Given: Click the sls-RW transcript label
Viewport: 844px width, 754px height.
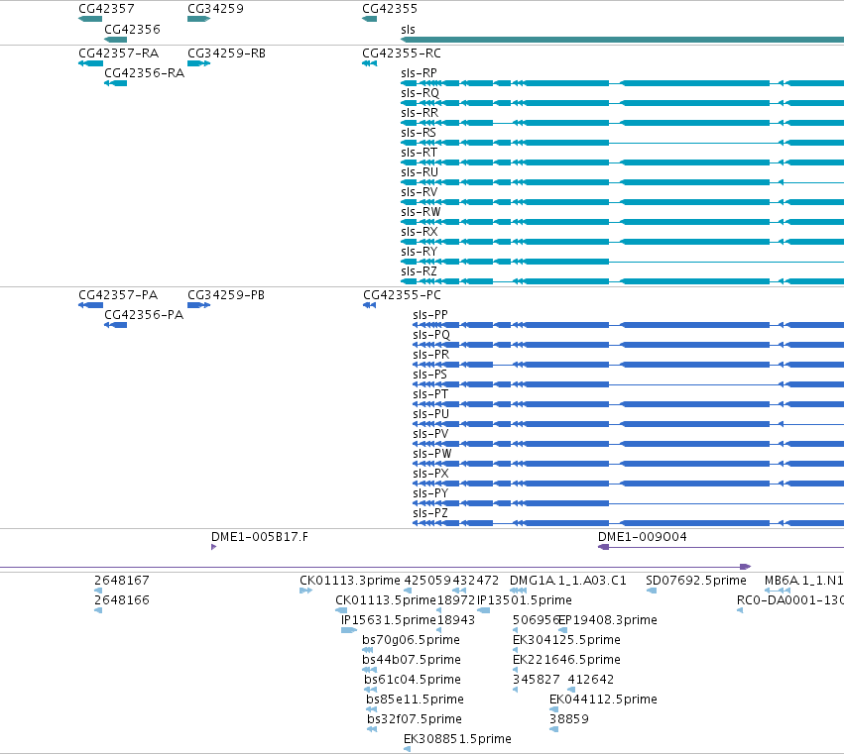Looking at the screenshot, I should [421, 212].
